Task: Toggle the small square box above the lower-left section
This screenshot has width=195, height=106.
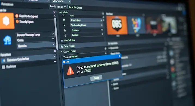Action: click(x=55, y=51)
